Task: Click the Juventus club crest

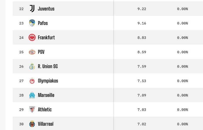Action: 32,9
